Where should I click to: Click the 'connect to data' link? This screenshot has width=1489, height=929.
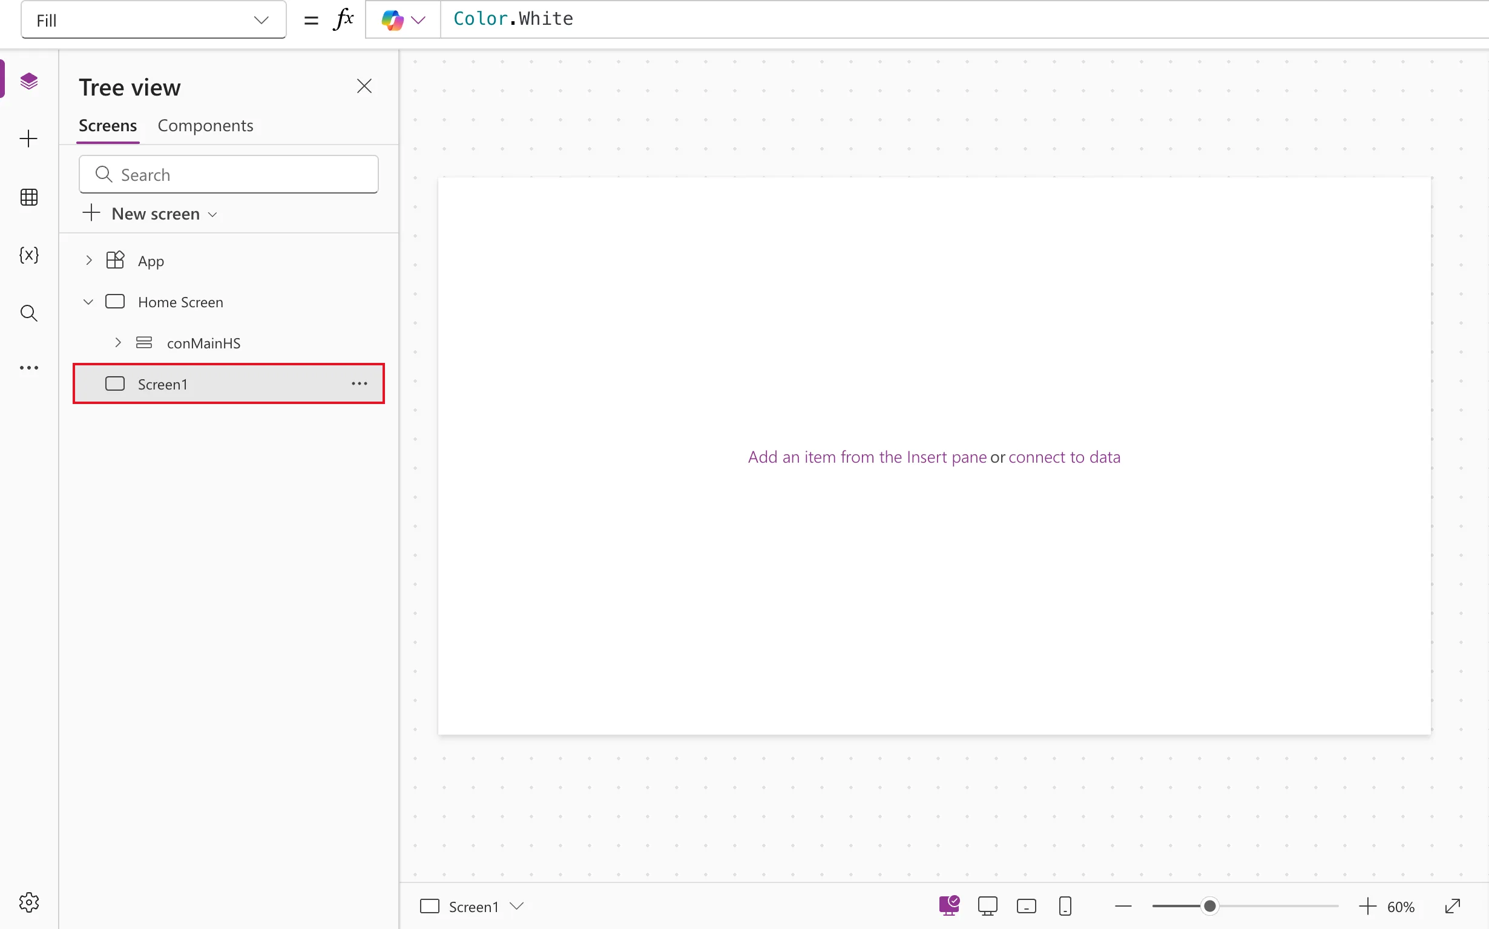click(1064, 457)
